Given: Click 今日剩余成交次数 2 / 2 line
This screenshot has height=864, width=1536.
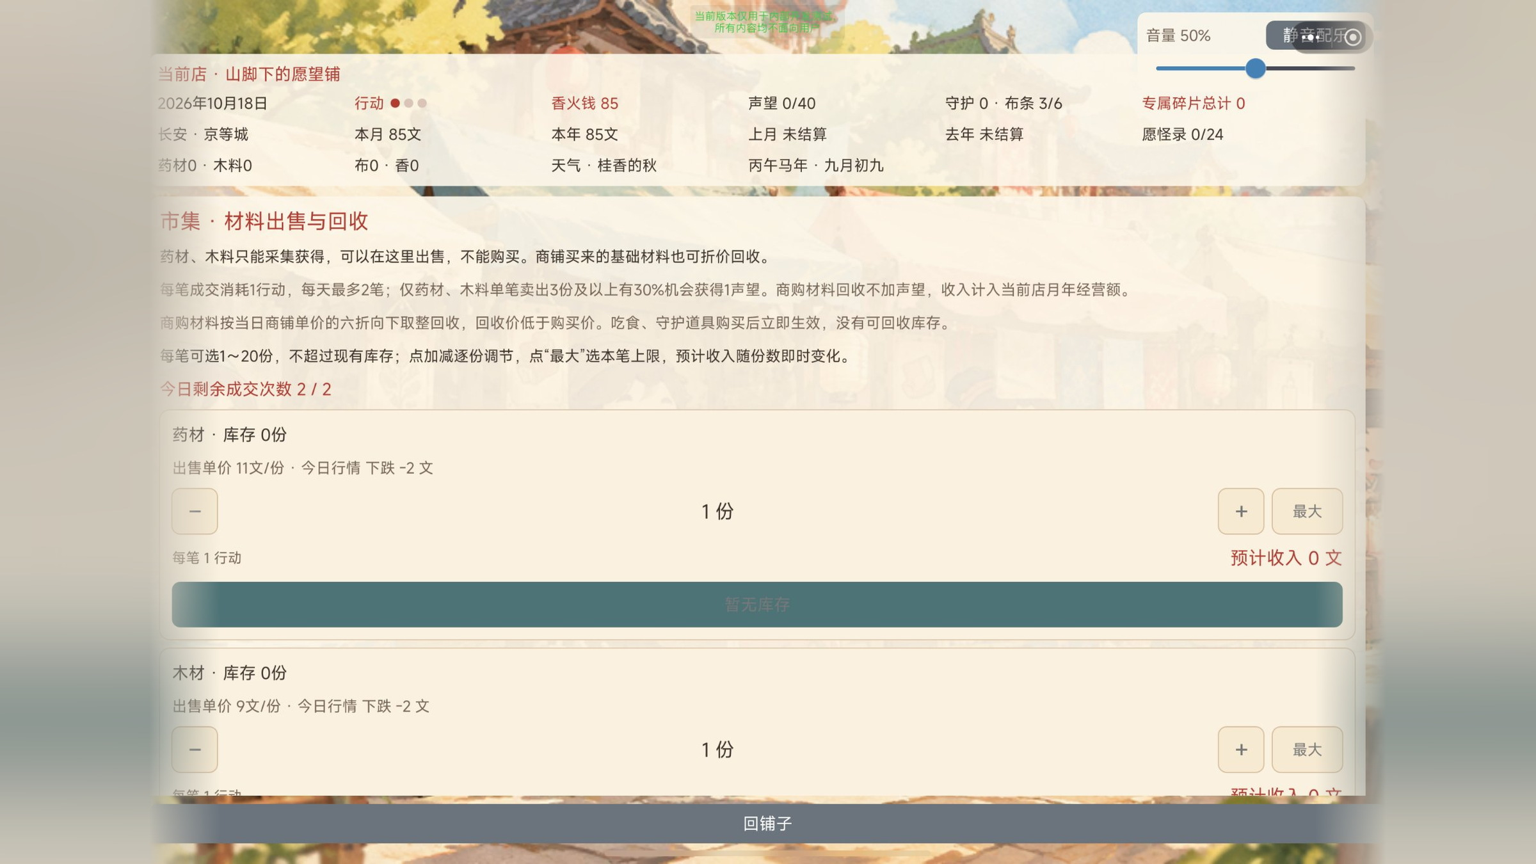Looking at the screenshot, I should tap(245, 389).
